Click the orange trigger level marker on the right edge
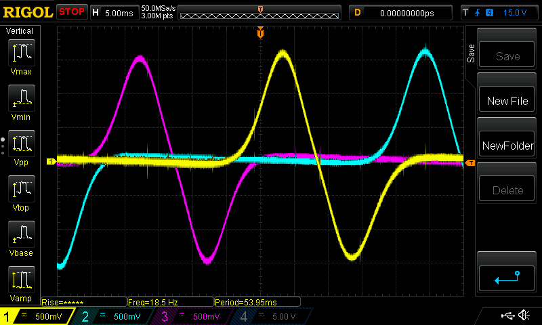Screen dimensions: 542x325 coord(470,162)
